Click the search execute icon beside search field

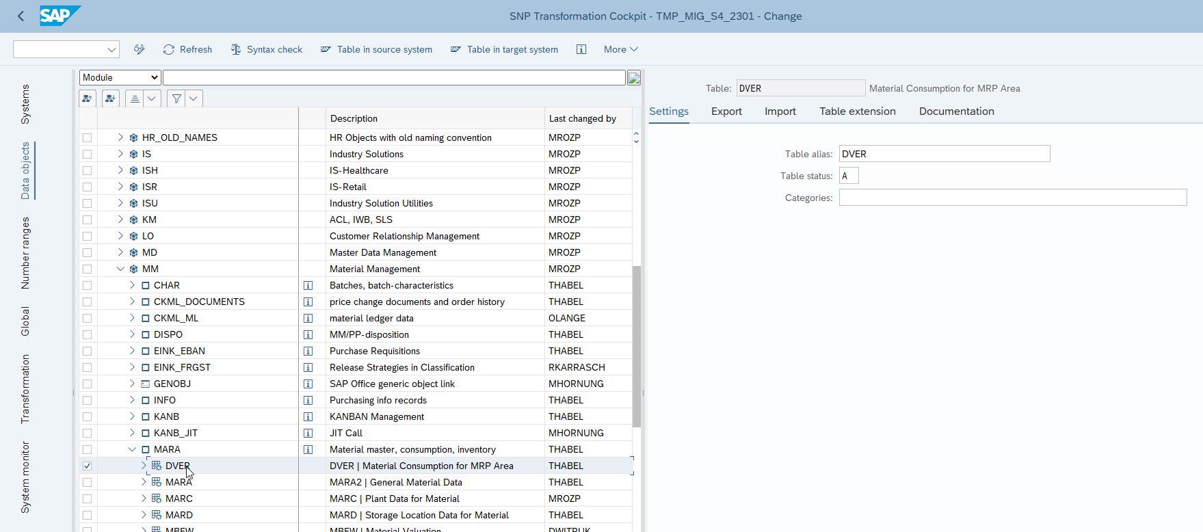click(634, 77)
